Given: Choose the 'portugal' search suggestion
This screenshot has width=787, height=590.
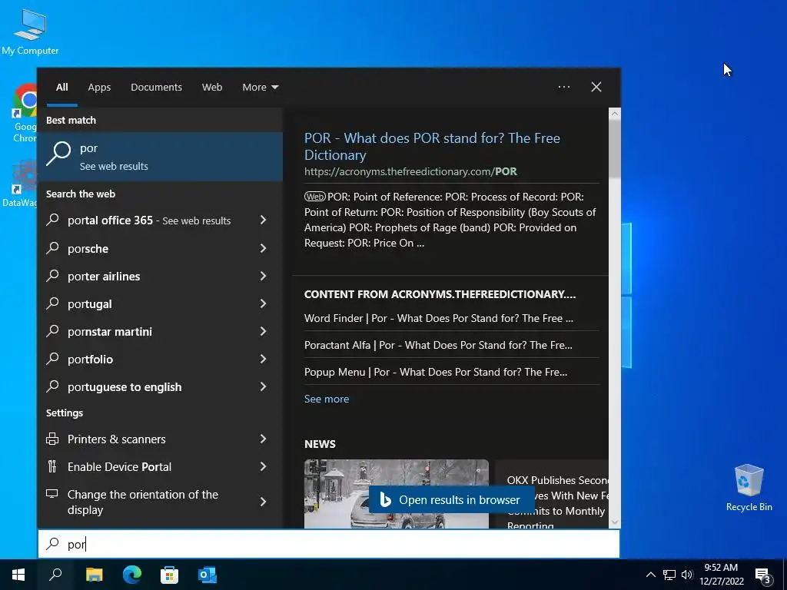Looking at the screenshot, I should click(90, 304).
